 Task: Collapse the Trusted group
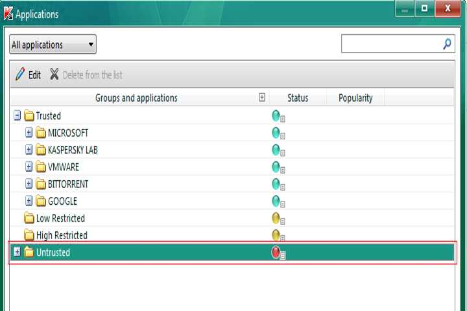point(18,115)
